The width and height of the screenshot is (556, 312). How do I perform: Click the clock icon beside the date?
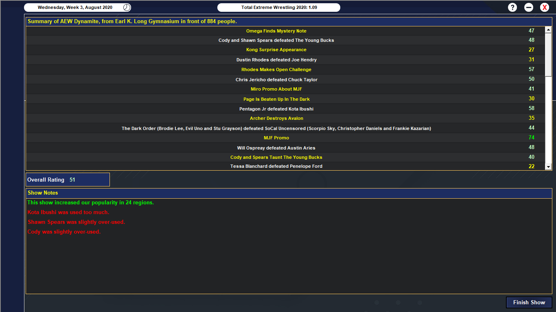coord(127,7)
